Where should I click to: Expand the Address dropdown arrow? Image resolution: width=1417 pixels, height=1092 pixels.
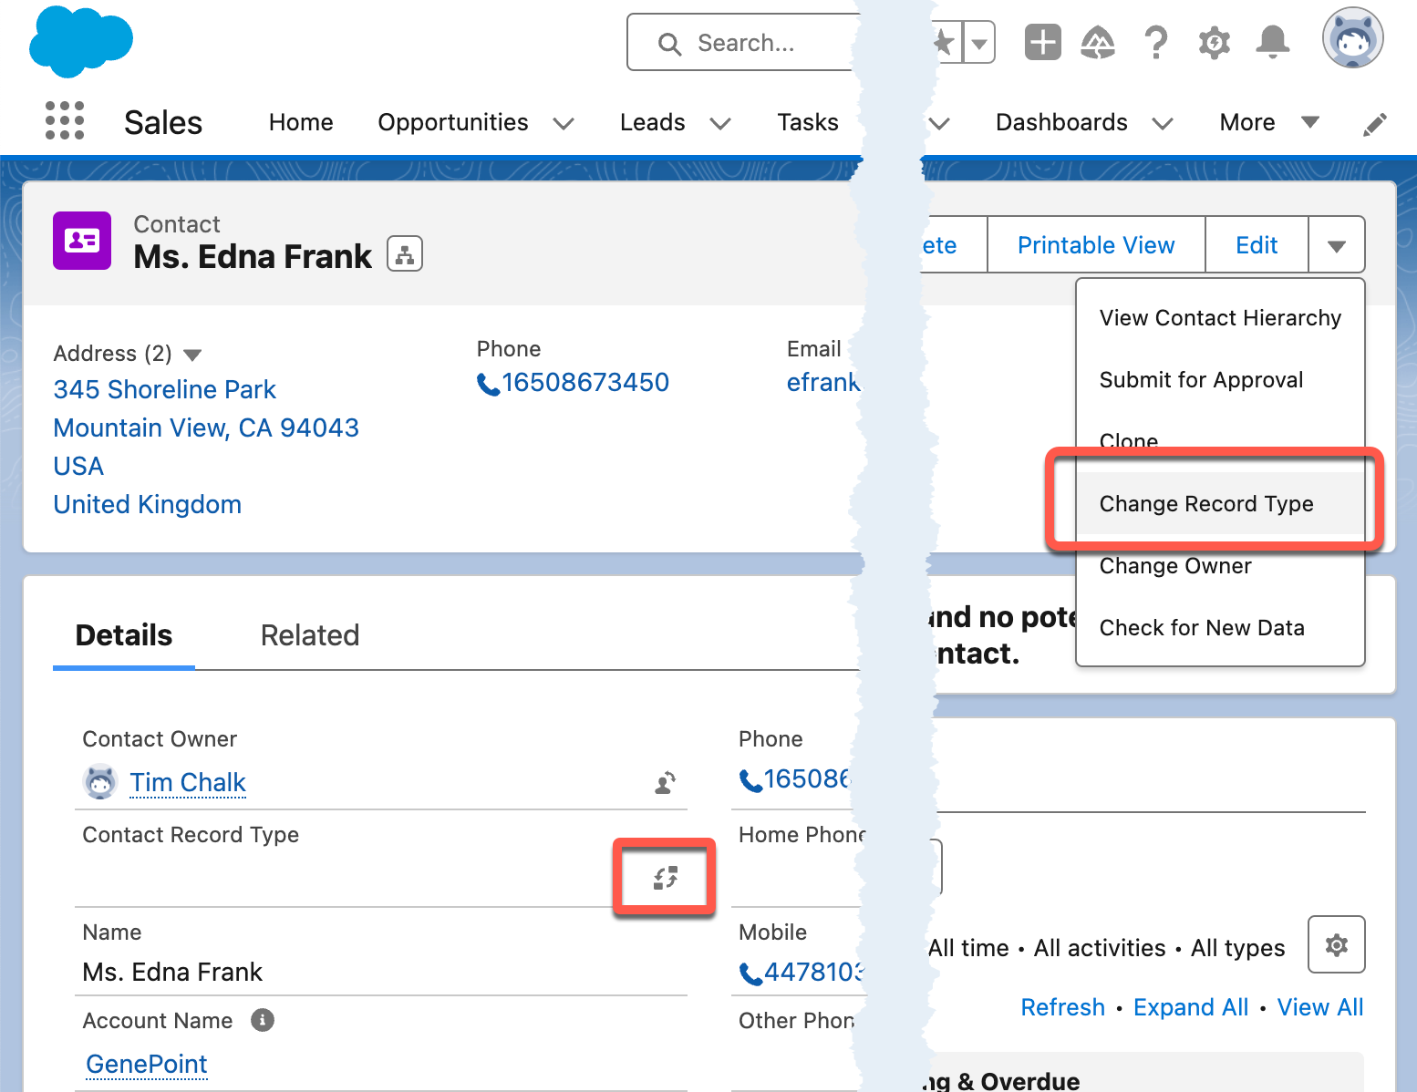coord(193,355)
